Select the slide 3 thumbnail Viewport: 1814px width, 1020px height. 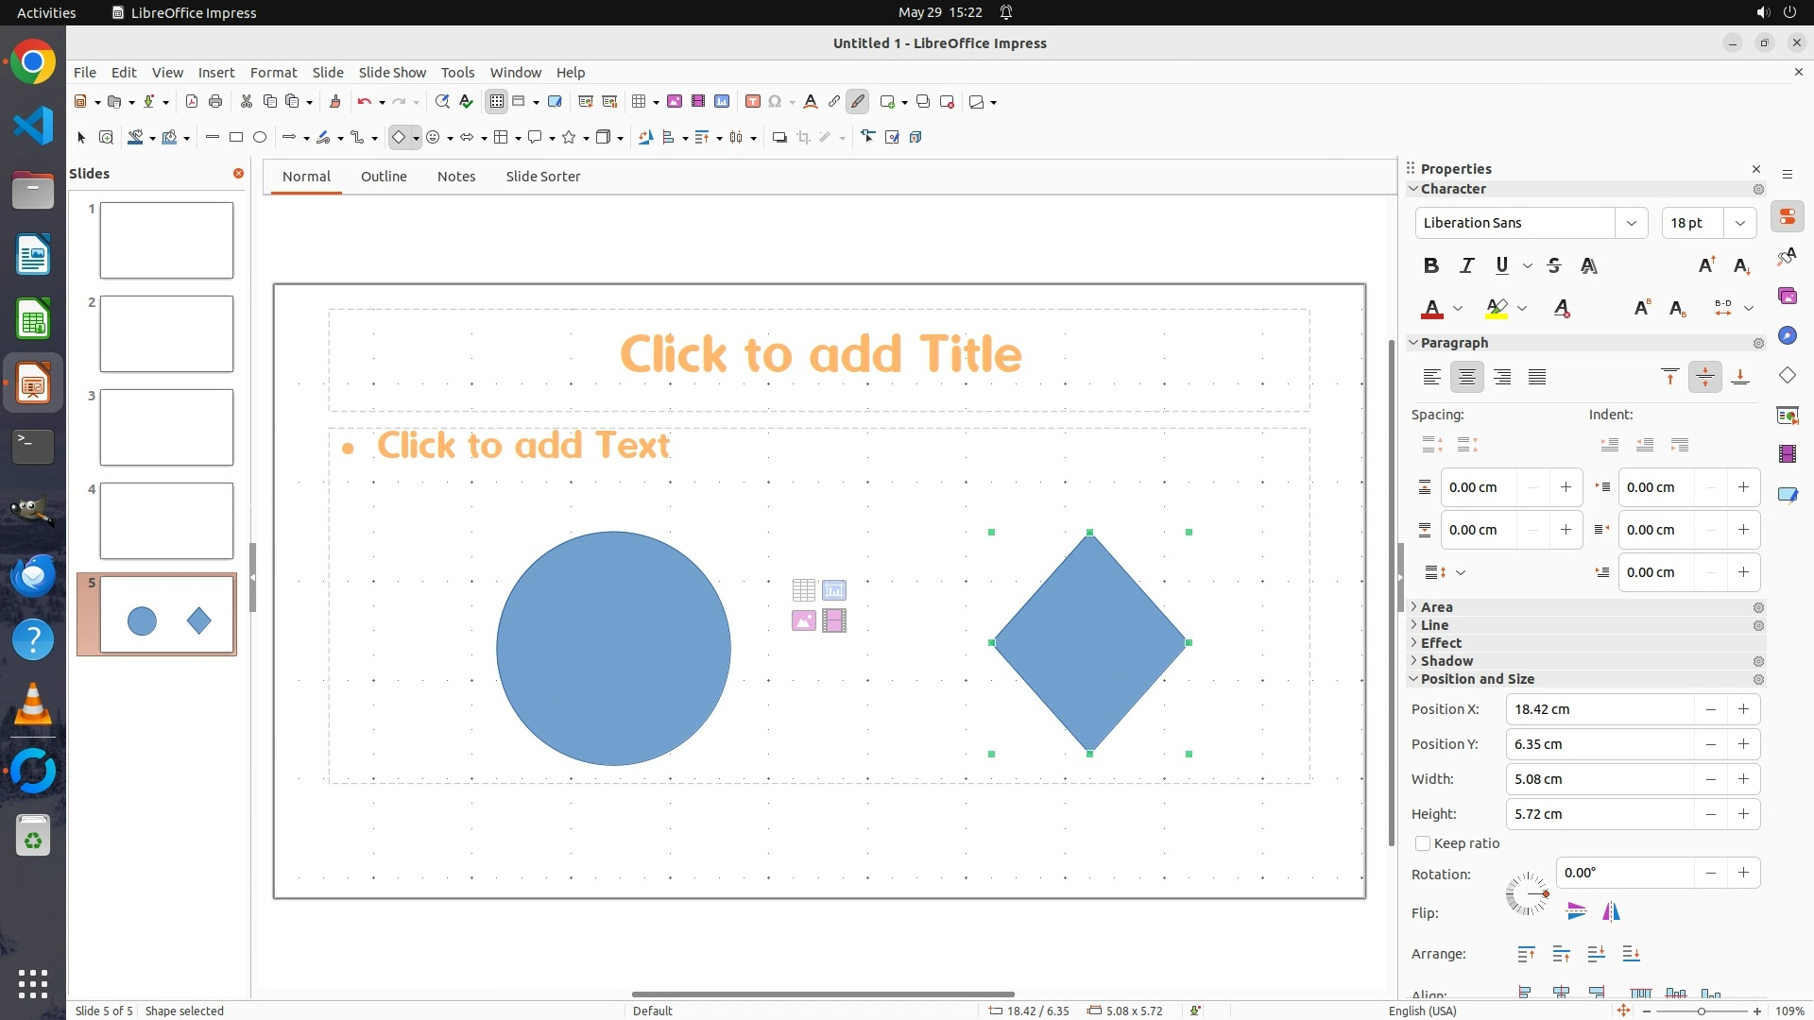[x=166, y=427]
